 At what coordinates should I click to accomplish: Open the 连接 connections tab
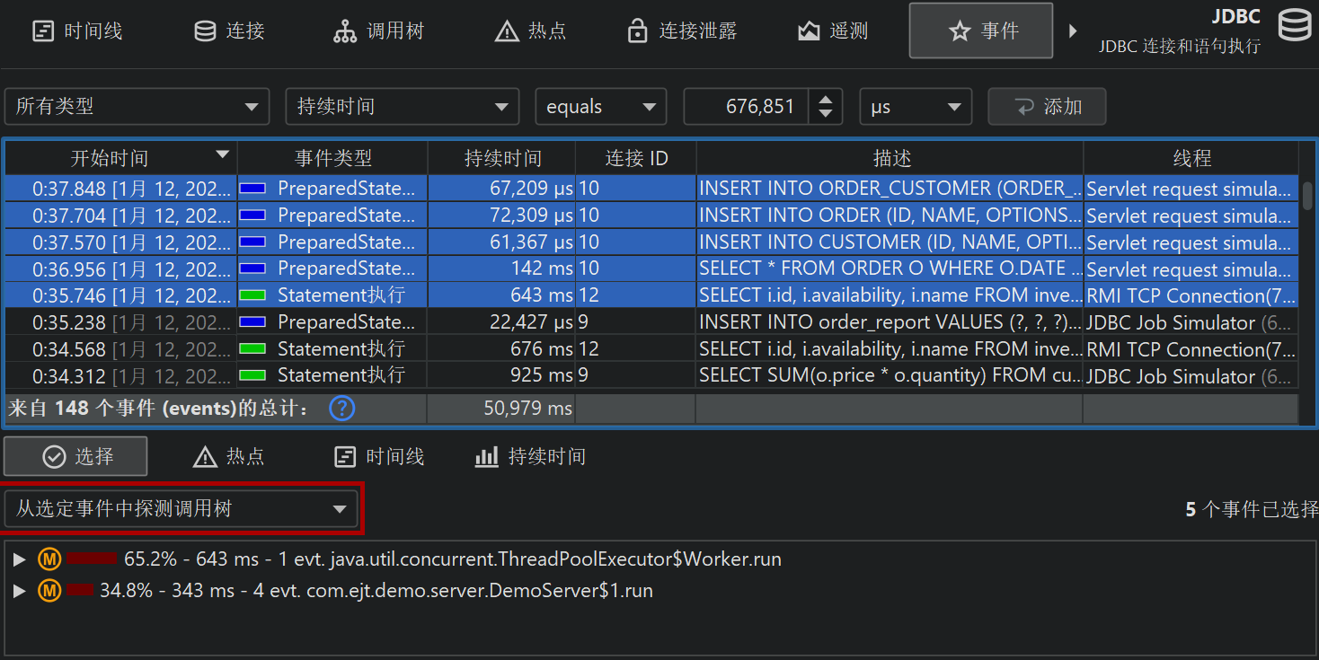pyautogui.click(x=230, y=31)
